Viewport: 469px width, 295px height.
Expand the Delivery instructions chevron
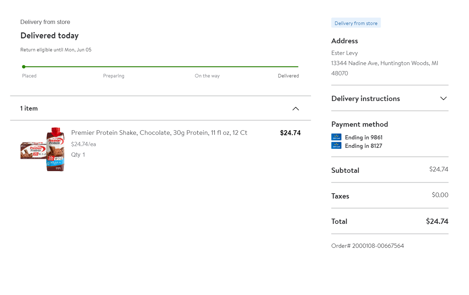click(444, 99)
